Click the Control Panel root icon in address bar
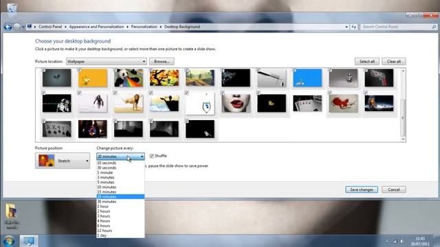The height and width of the screenshot is (247, 440). 29,27
